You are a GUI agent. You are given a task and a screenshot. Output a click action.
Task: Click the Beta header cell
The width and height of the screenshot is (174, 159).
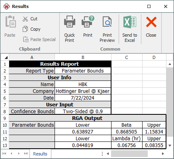tap(127, 125)
